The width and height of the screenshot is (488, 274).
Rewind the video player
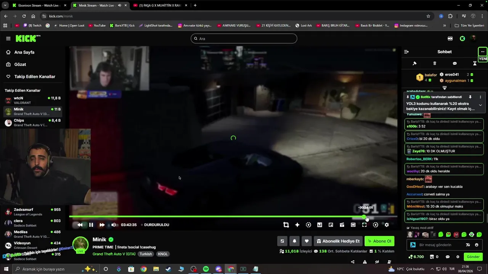click(x=80, y=225)
